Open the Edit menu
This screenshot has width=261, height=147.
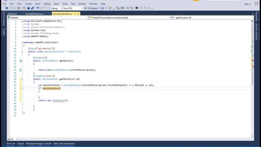(12, 4)
